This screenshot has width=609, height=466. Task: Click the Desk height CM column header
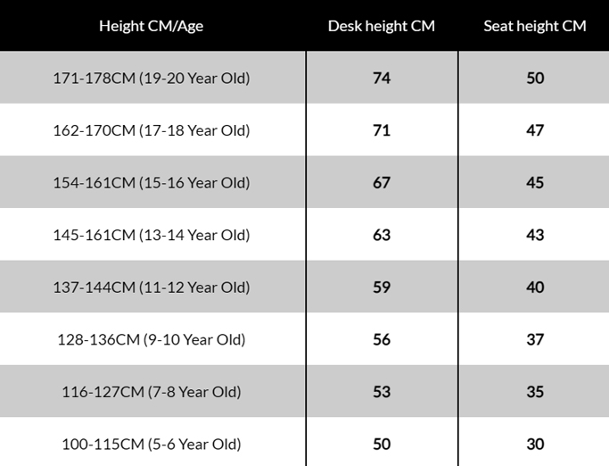point(382,26)
